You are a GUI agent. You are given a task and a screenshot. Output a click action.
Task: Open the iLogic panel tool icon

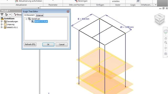pos(138,1)
